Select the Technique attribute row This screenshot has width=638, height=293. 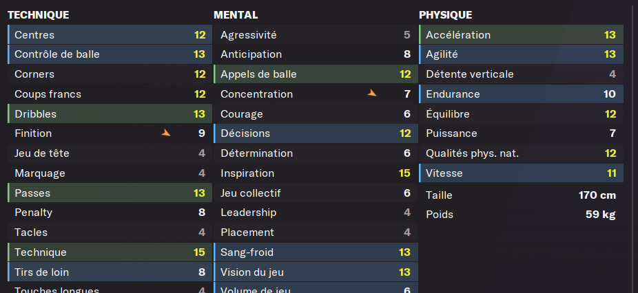tap(110, 252)
